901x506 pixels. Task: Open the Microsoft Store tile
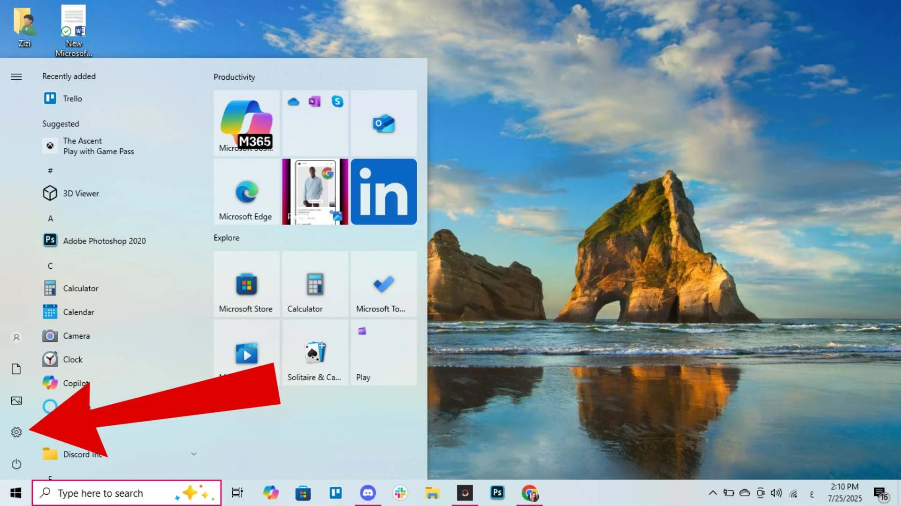pos(246,284)
